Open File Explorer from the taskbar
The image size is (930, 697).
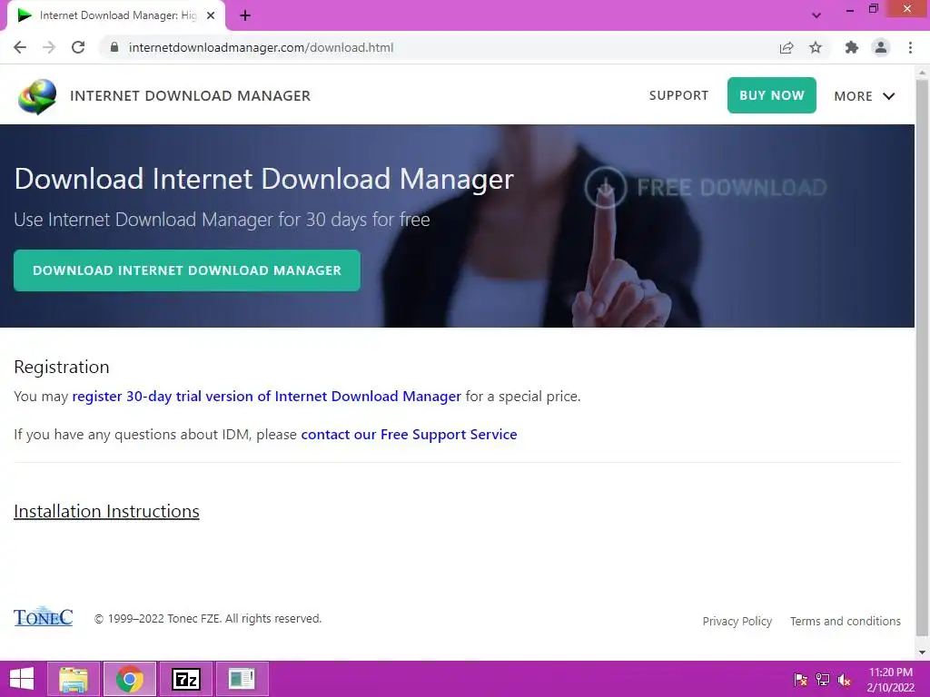pos(73,679)
